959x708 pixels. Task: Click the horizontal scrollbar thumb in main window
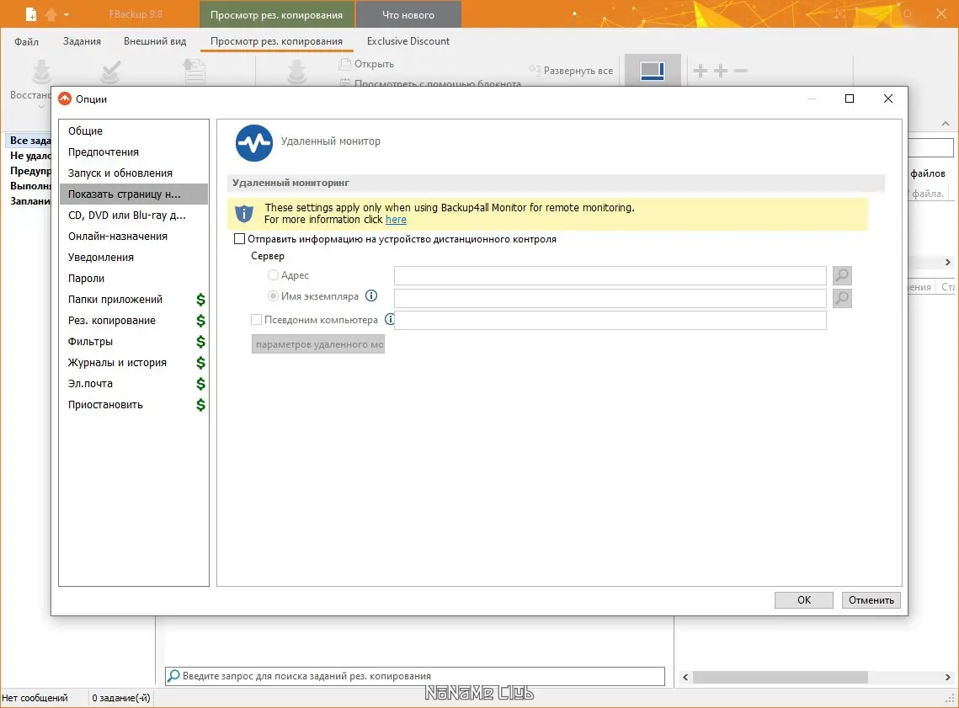pos(781,677)
